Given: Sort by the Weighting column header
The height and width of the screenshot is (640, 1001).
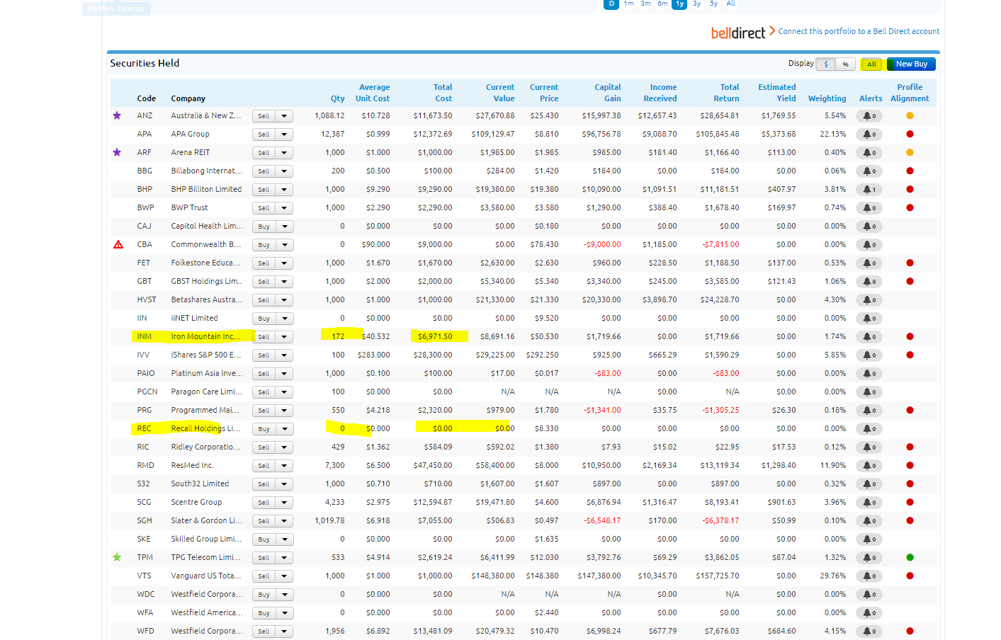Looking at the screenshot, I should pos(827,98).
